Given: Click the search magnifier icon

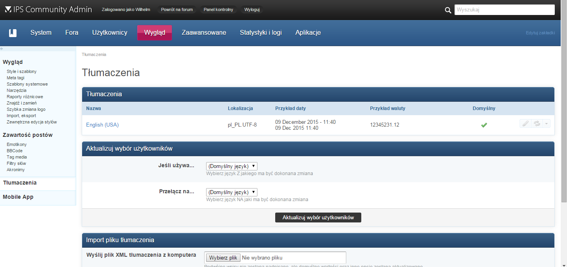Looking at the screenshot, I should tap(448, 10).
